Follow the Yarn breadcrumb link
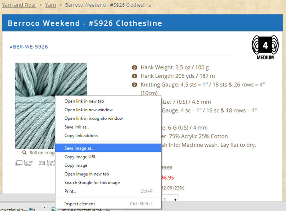Image resolution: width=286 pixels, height=211 pixels. tap(50, 5)
